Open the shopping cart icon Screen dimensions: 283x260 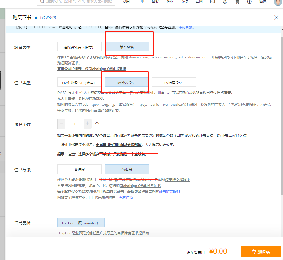tap(237, 2)
